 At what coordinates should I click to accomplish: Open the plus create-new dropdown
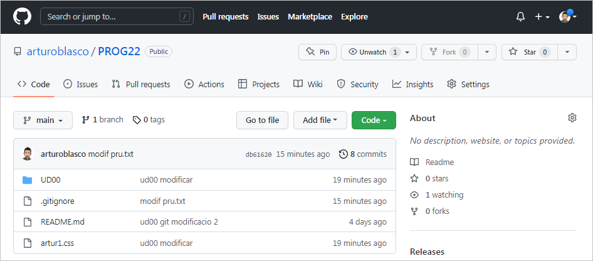click(x=542, y=17)
